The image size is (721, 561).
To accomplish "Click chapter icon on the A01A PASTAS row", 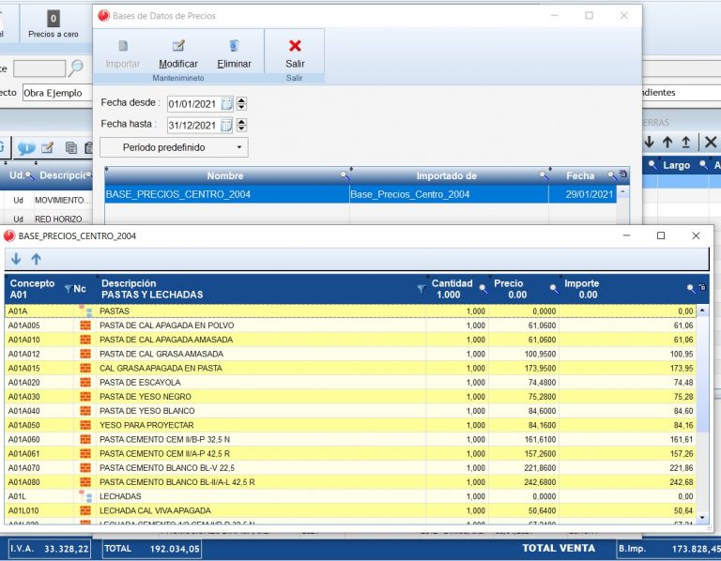I will click(x=85, y=311).
